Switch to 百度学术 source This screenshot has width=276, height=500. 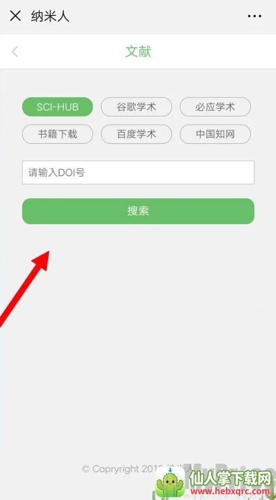pyautogui.click(x=136, y=134)
